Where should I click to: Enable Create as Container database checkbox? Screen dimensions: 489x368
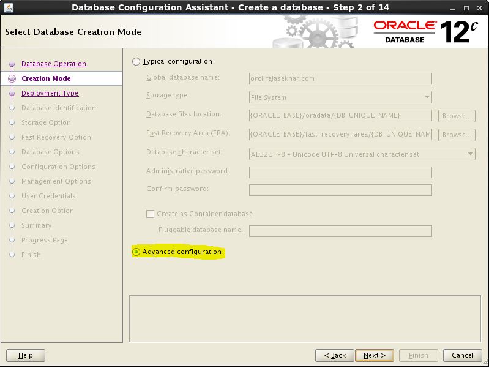151,214
